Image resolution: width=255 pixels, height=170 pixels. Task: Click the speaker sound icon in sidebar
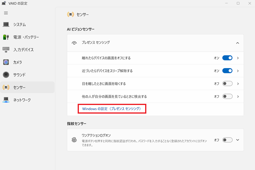click(6, 75)
